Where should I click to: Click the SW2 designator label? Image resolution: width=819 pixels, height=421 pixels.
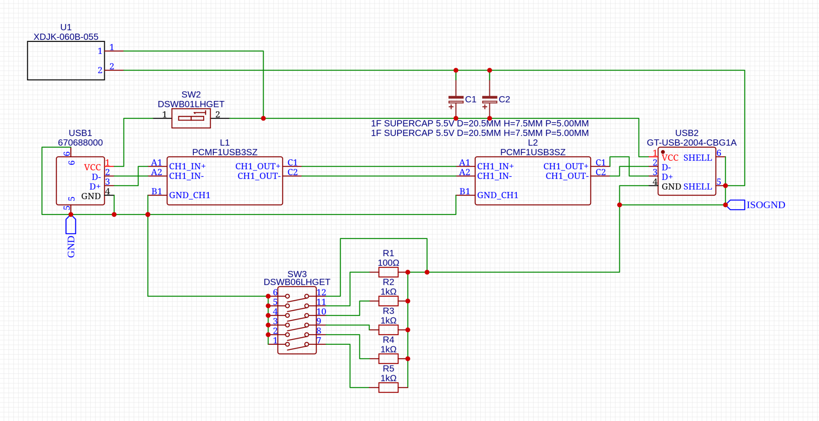coord(191,95)
